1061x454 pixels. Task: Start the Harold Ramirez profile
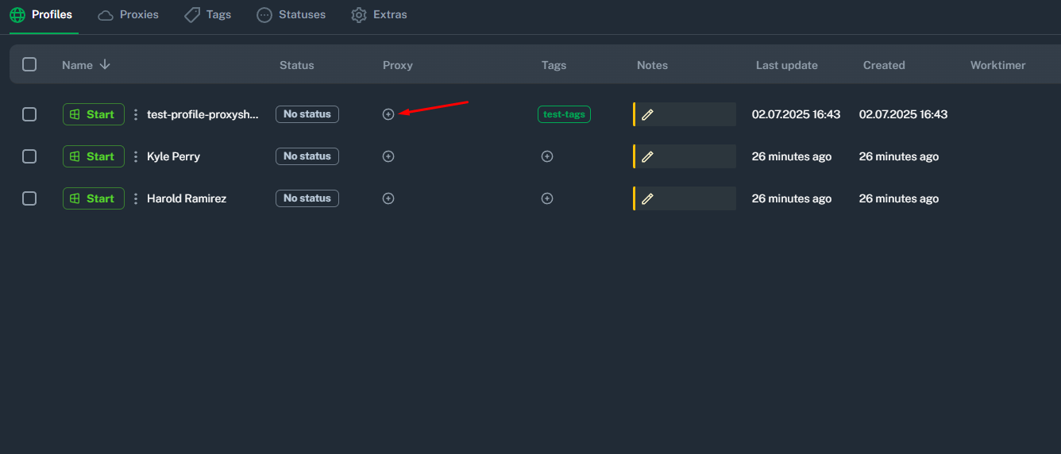click(94, 198)
